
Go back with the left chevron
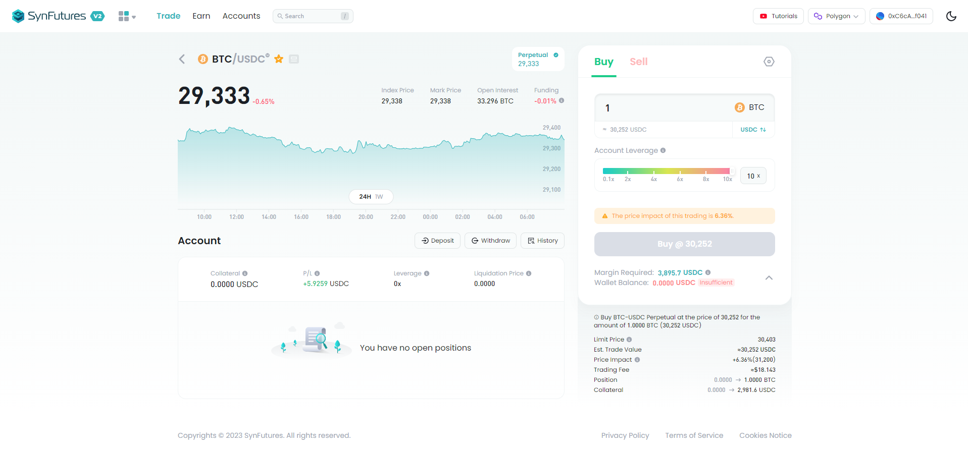[182, 59]
